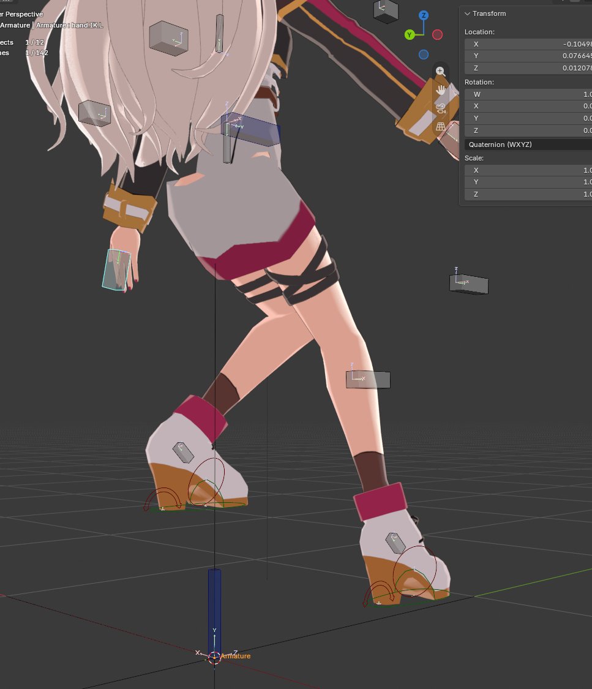Click the "Armature : hand.IK.L" viewport text
The width and height of the screenshot is (592, 689).
[69, 25]
